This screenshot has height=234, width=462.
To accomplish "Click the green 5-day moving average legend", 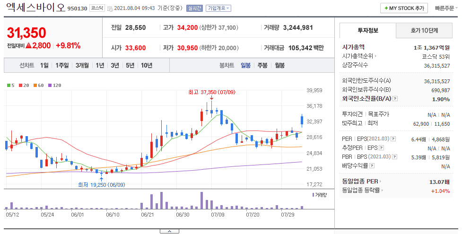I will [10, 86].
